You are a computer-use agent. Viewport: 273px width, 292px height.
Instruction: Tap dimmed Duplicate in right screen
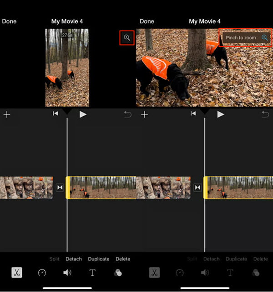236,259
